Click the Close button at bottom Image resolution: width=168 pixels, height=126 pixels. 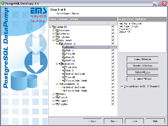pyautogui.click(x=134, y=121)
